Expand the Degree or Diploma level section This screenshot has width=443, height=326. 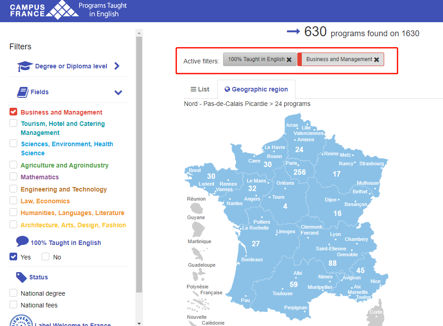[117, 66]
